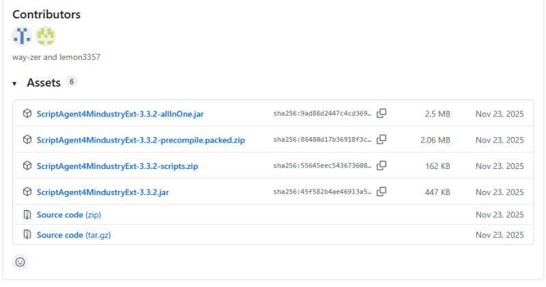Copy SHA256 hash for ScriptAgent4MindustryExt-3.3.2.jar

pyautogui.click(x=382, y=192)
